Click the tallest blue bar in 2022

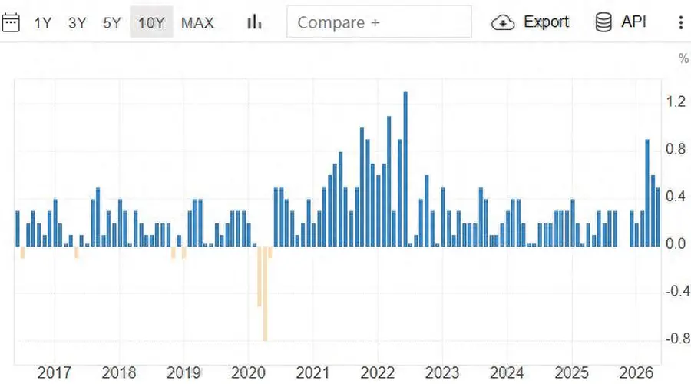click(405, 169)
